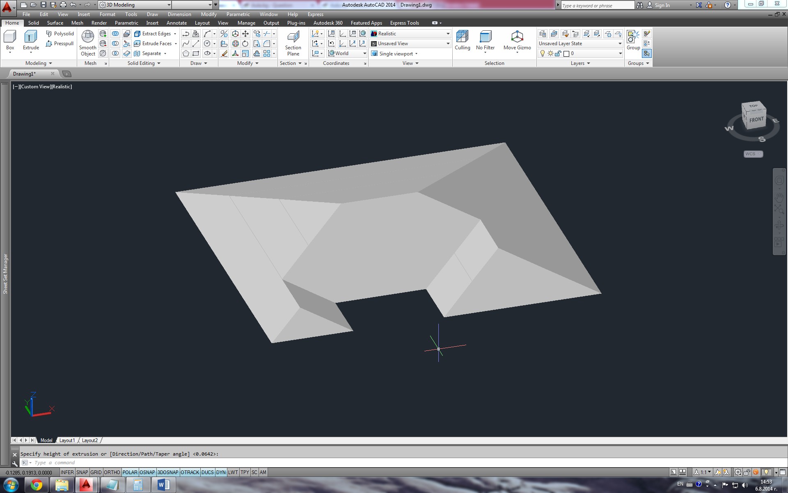Toggle DYN dynamic input in status bar
The width and height of the screenshot is (788, 493).
[221, 472]
